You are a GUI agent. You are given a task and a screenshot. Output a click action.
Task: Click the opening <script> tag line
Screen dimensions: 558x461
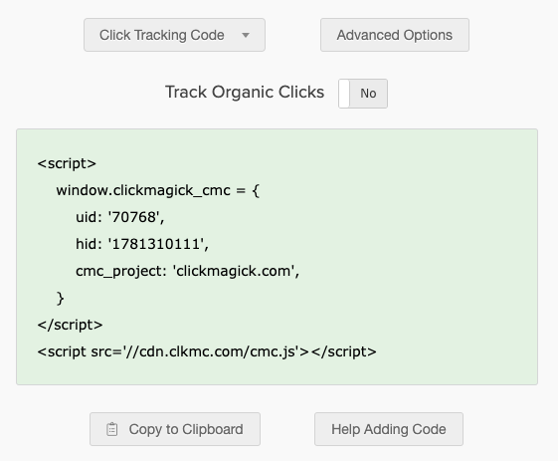pyautogui.click(x=67, y=163)
